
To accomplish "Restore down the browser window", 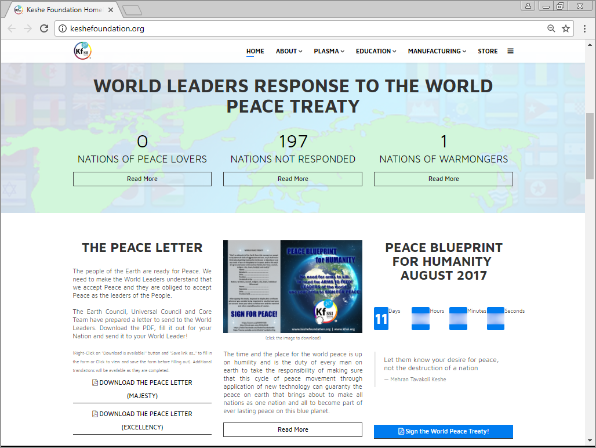I will tap(560, 6).
